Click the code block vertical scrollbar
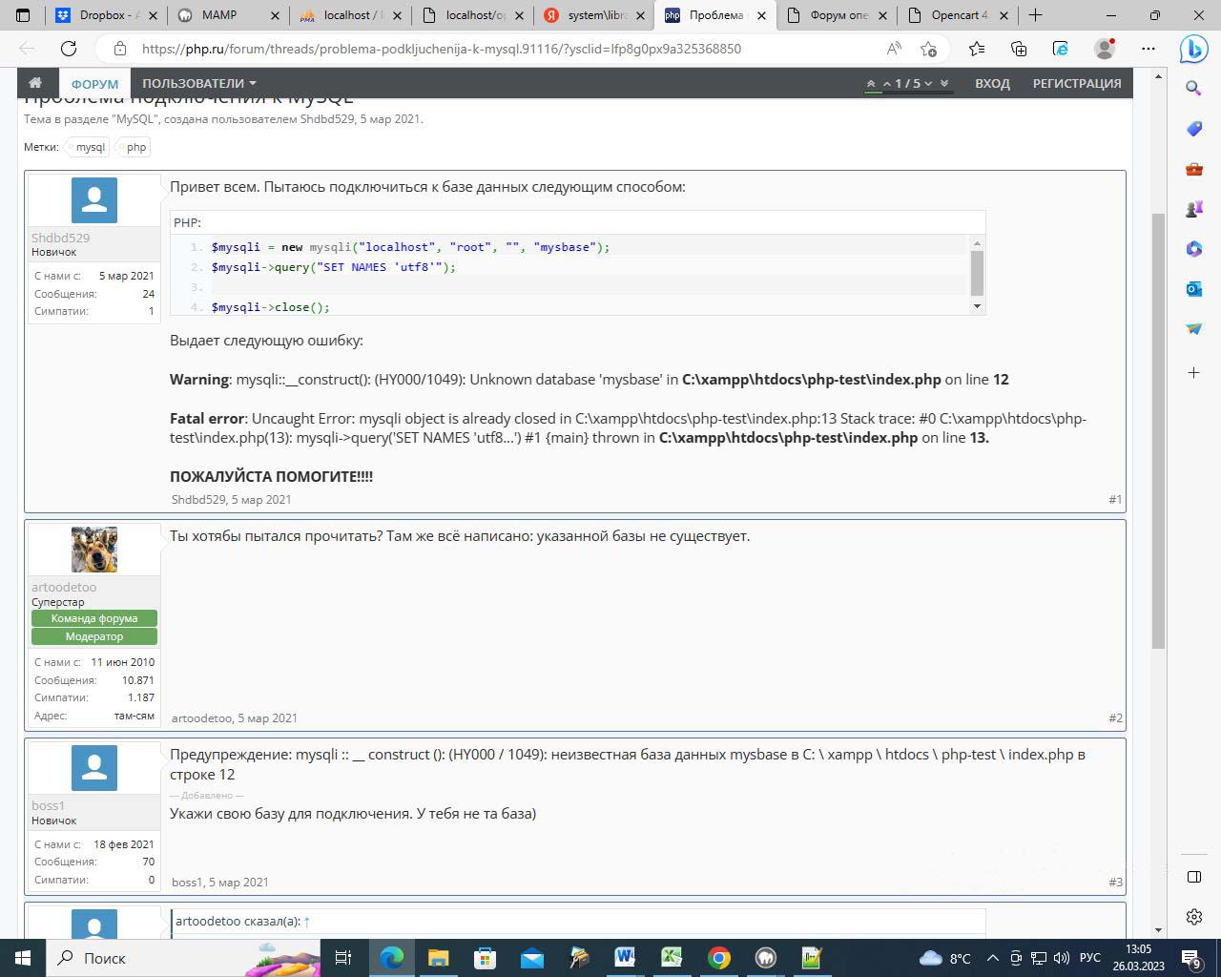Viewport: 1221px width, 977px height. tap(976, 273)
